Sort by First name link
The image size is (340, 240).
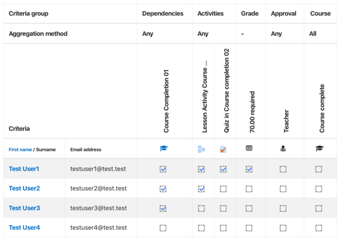(20, 150)
